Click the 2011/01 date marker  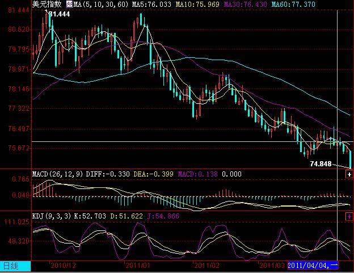coord(138,266)
